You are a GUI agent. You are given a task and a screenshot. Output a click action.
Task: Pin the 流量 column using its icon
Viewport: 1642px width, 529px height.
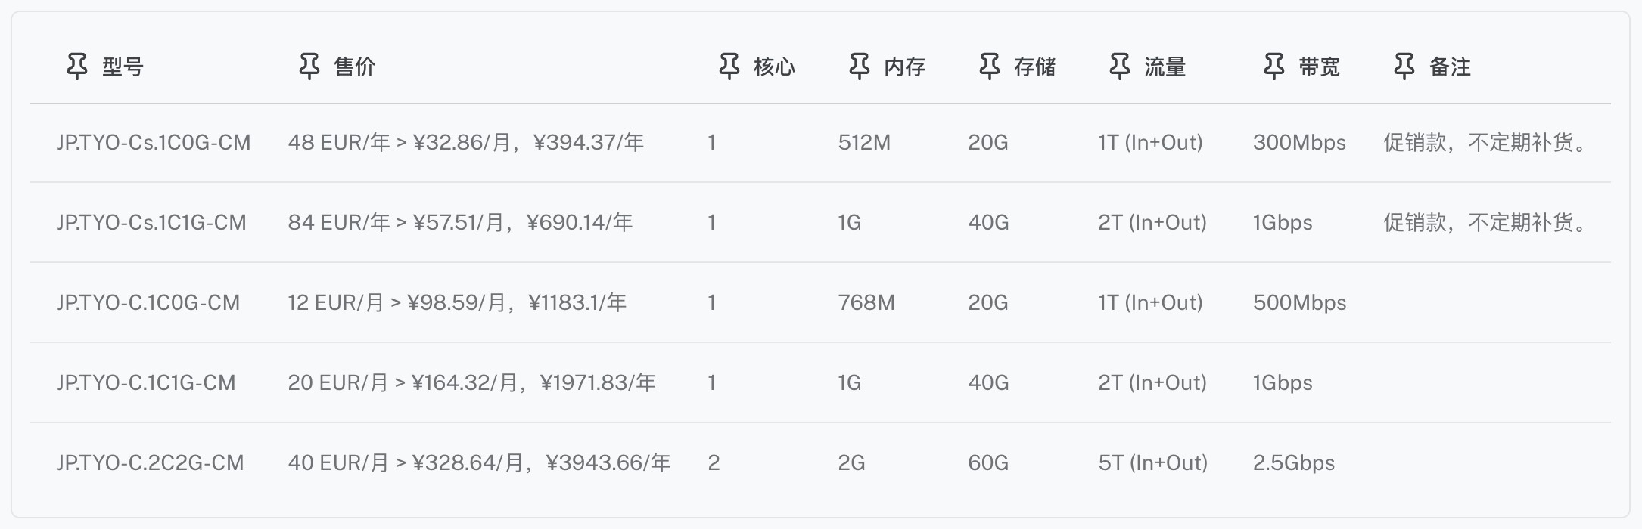1119,67
